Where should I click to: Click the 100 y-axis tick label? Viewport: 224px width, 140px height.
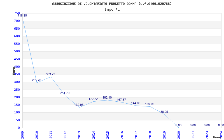tap(17, 113)
